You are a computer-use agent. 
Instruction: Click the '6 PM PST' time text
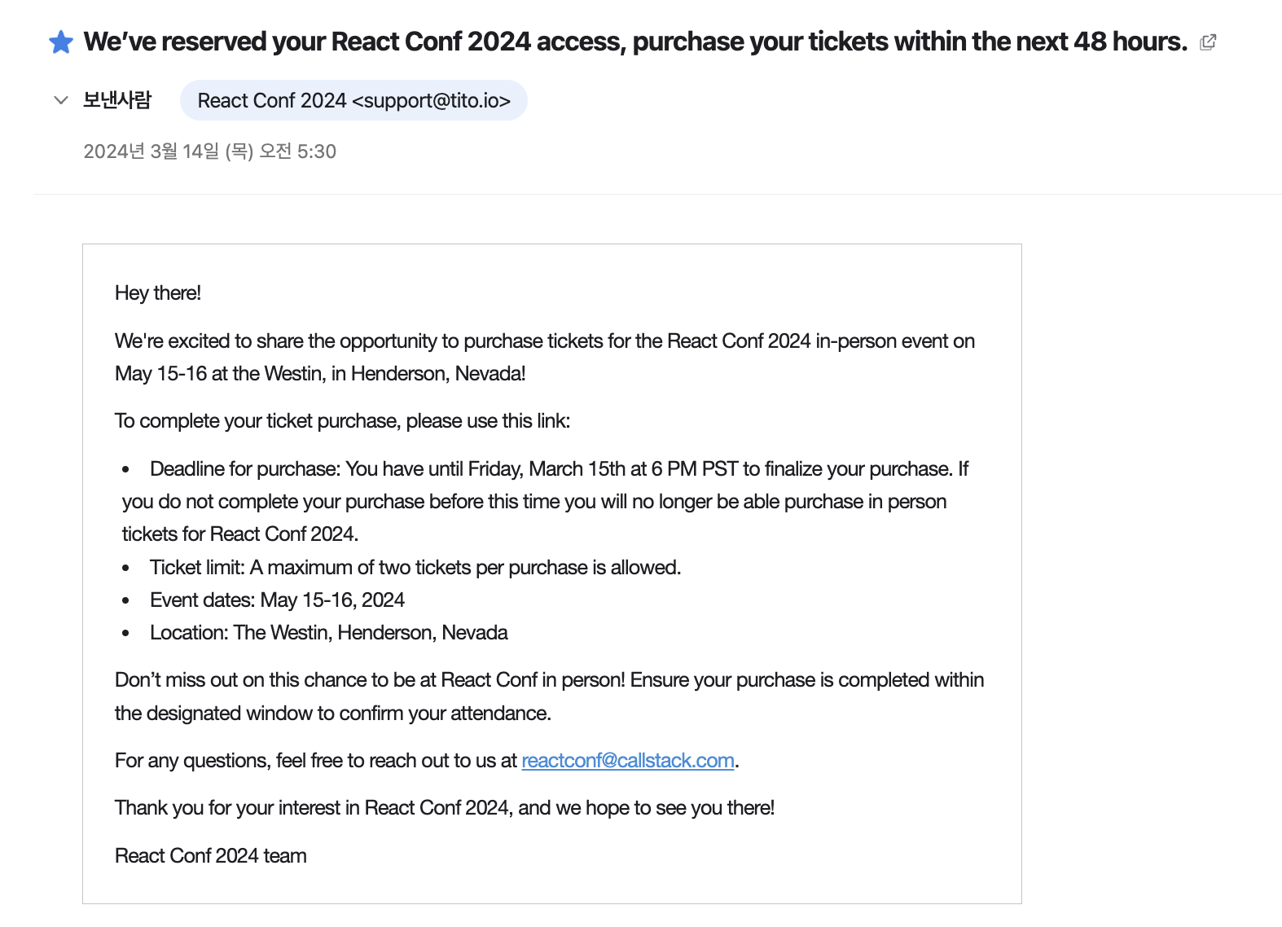click(x=694, y=469)
